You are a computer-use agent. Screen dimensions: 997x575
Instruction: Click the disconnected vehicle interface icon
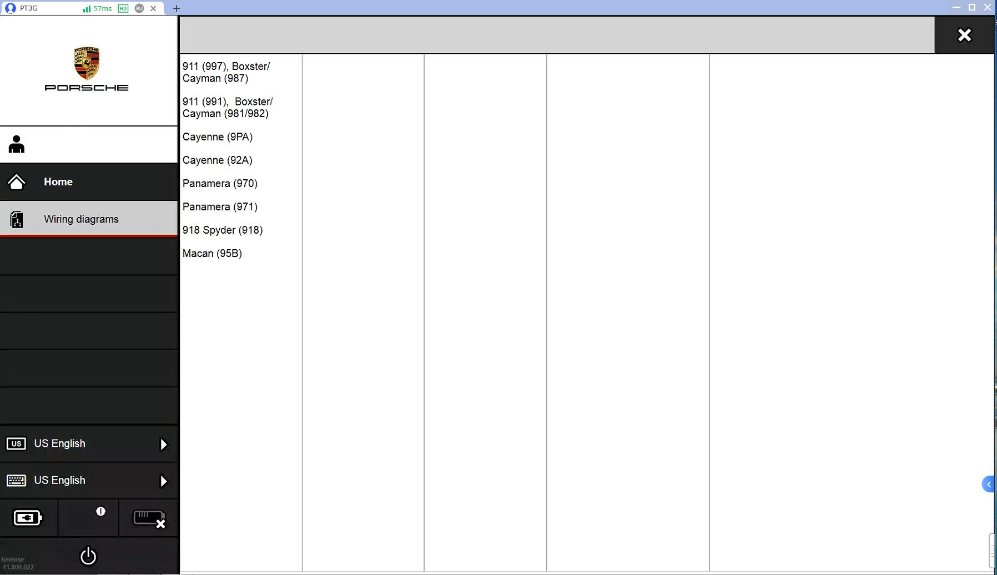[149, 519]
